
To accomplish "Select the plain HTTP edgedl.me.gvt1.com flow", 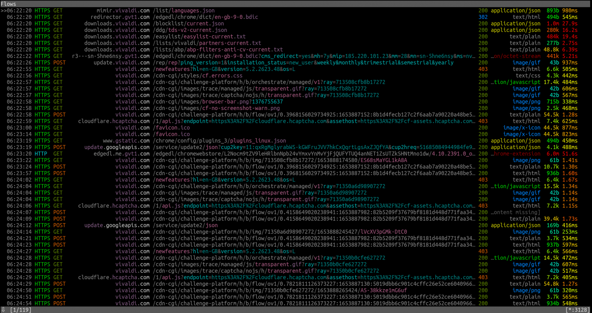I will pos(296,154).
